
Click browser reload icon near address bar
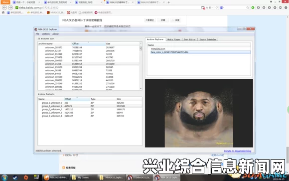[x=217, y=7]
